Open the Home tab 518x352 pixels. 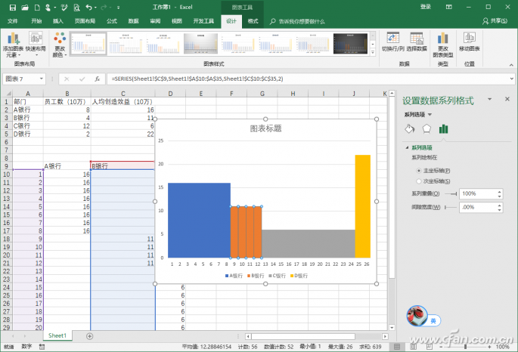click(36, 21)
